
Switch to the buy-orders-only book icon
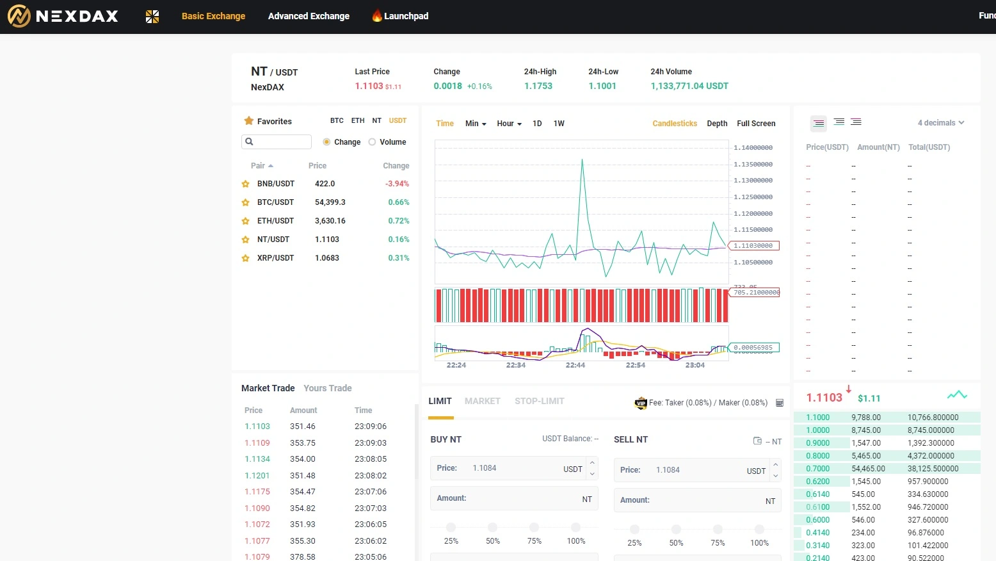pos(839,122)
